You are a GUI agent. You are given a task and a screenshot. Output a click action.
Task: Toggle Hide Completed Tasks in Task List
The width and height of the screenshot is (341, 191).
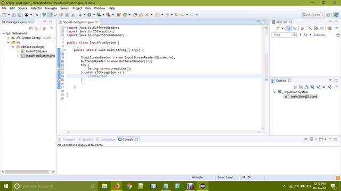coord(310,28)
